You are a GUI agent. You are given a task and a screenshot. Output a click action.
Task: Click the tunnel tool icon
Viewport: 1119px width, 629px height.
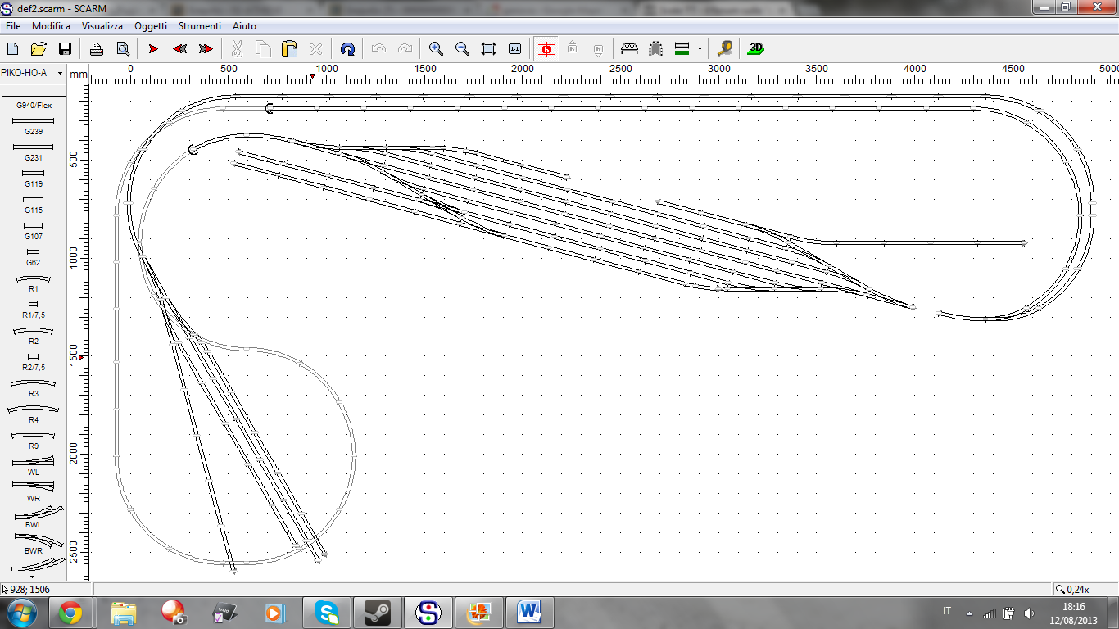point(655,49)
